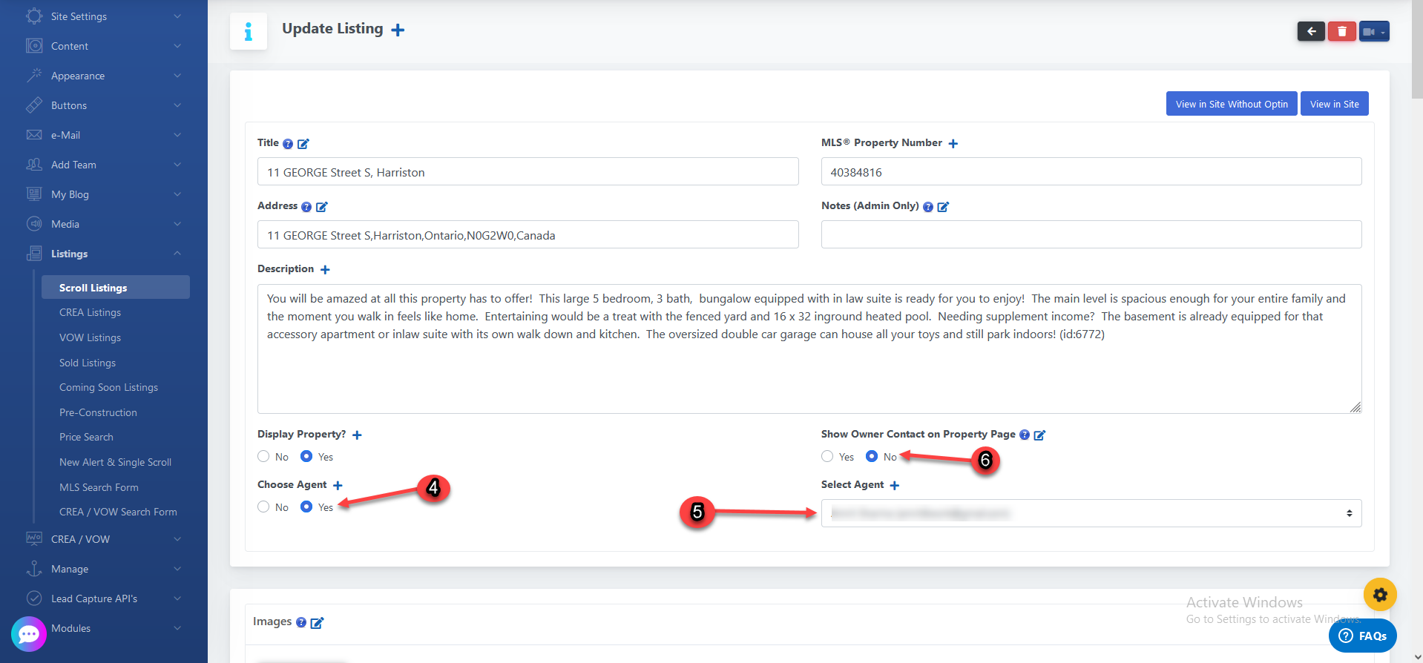
Task: Select No for Display Property
Action: pyautogui.click(x=263, y=456)
